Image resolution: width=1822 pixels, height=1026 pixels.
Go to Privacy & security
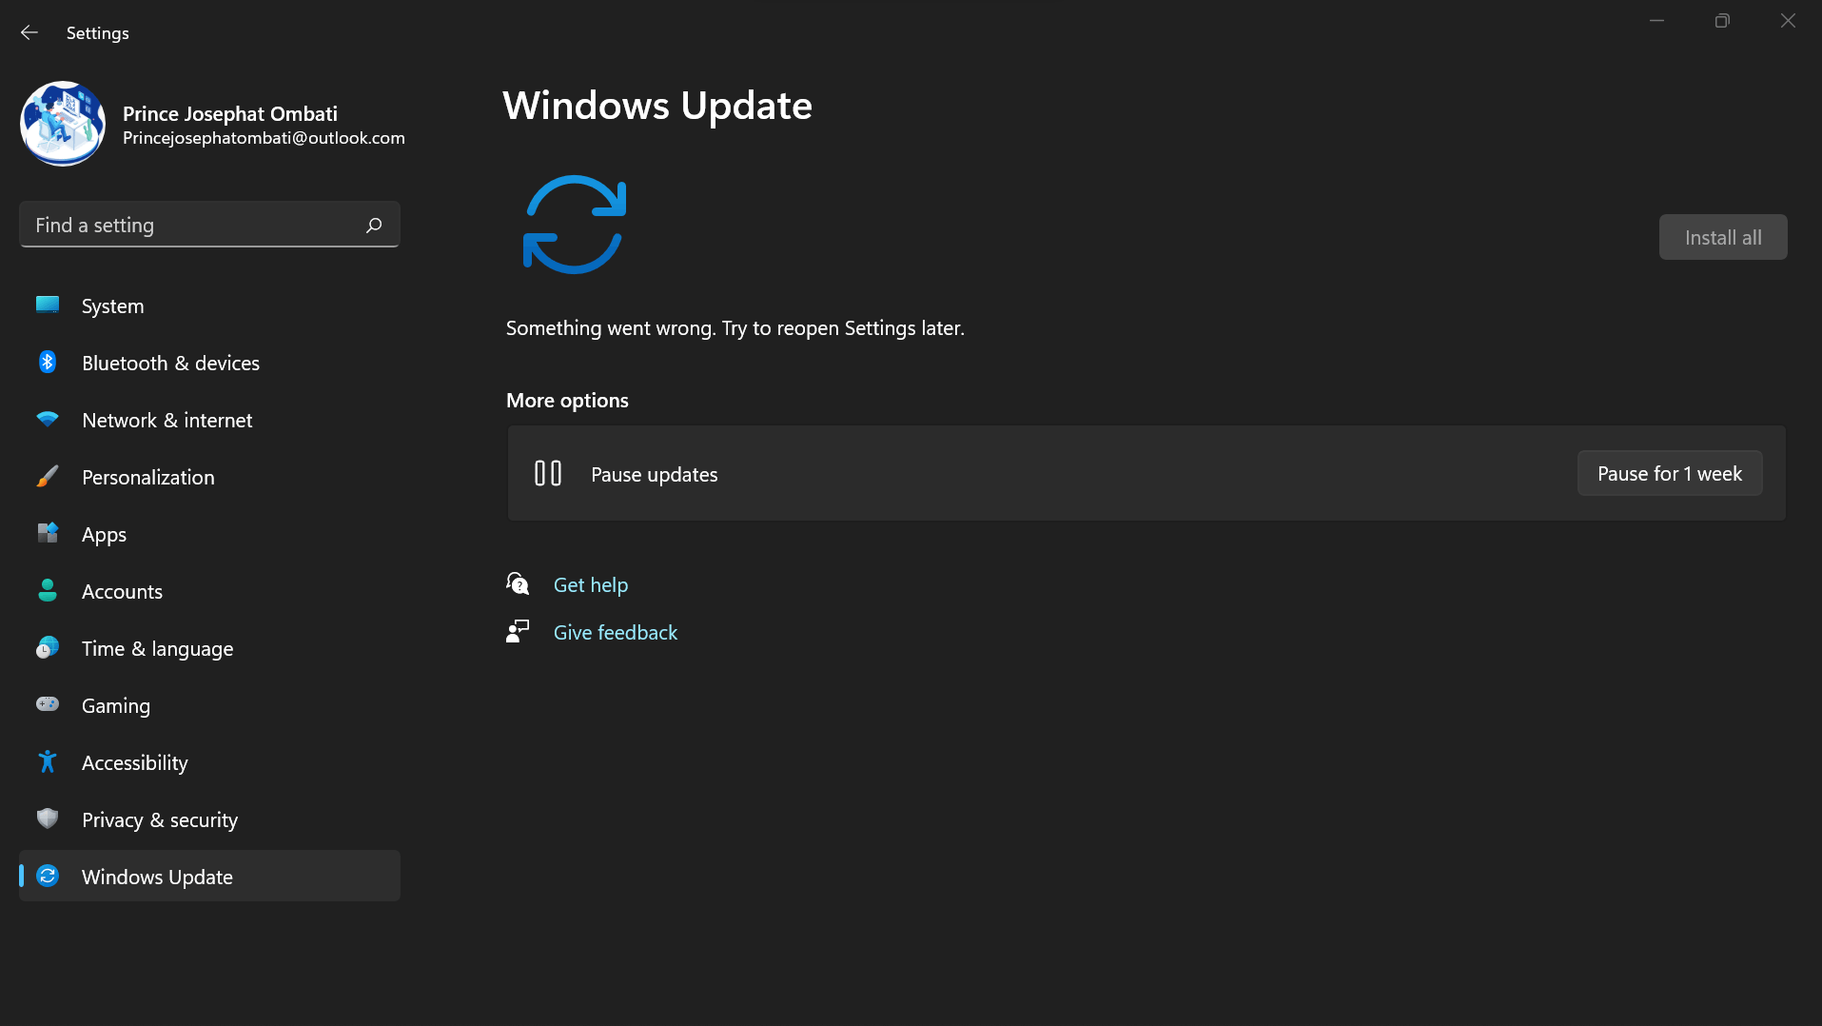pos(209,819)
